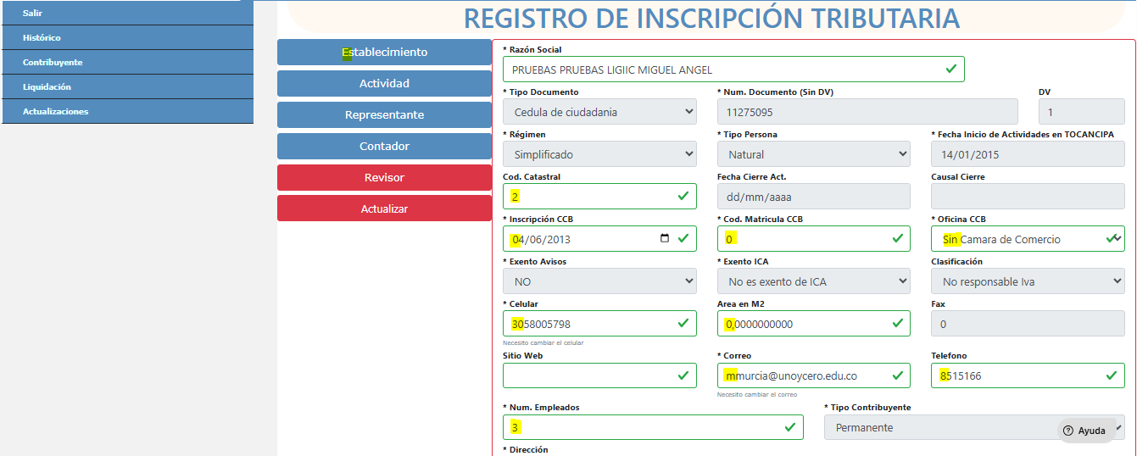
Task: Switch to the Contador section
Action: pyautogui.click(x=384, y=146)
